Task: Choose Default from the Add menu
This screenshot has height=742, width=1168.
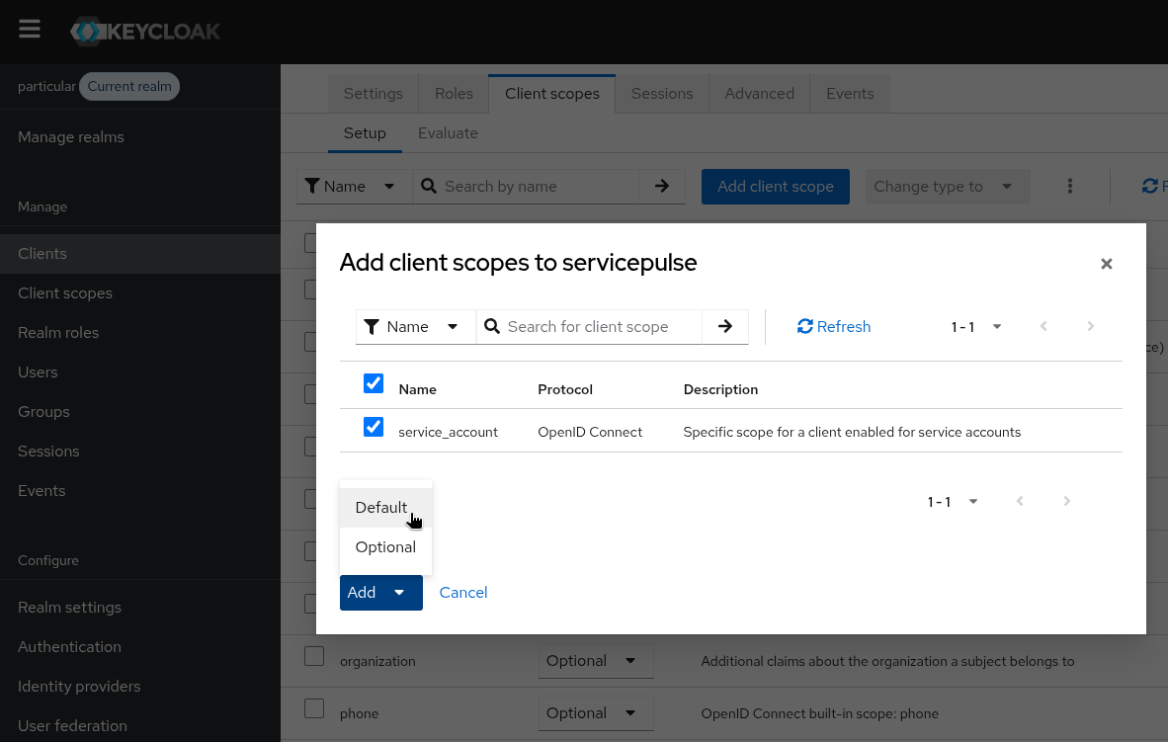Action: click(x=385, y=507)
